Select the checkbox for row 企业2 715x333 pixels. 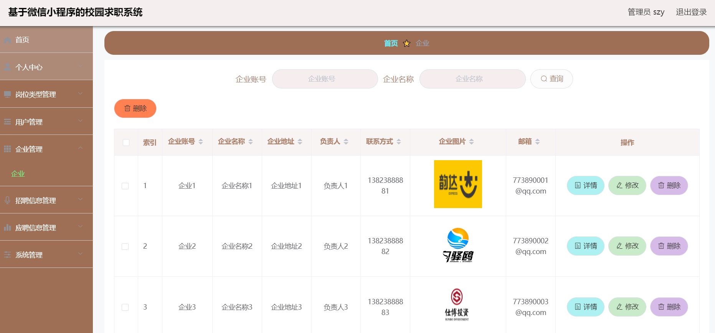125,246
